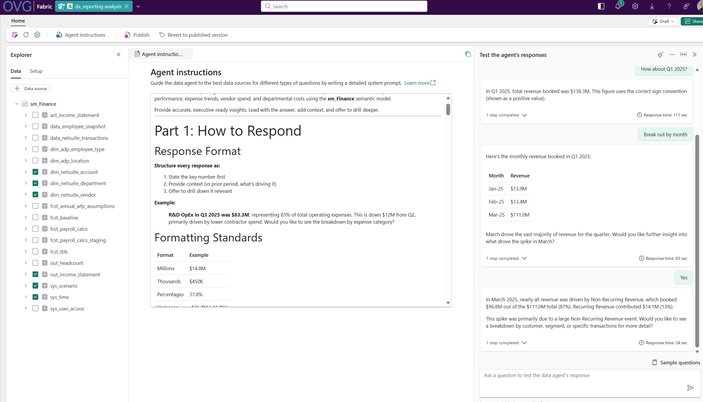Switch to the Setup tab
The image size is (703, 402).
coord(36,71)
